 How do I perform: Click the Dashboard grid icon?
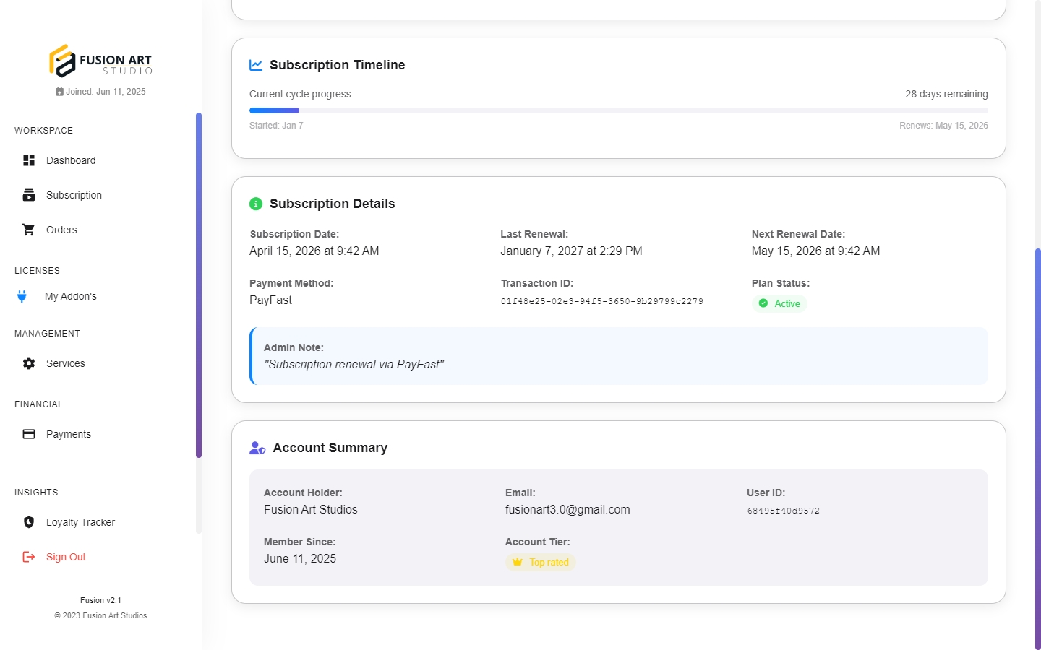point(29,160)
